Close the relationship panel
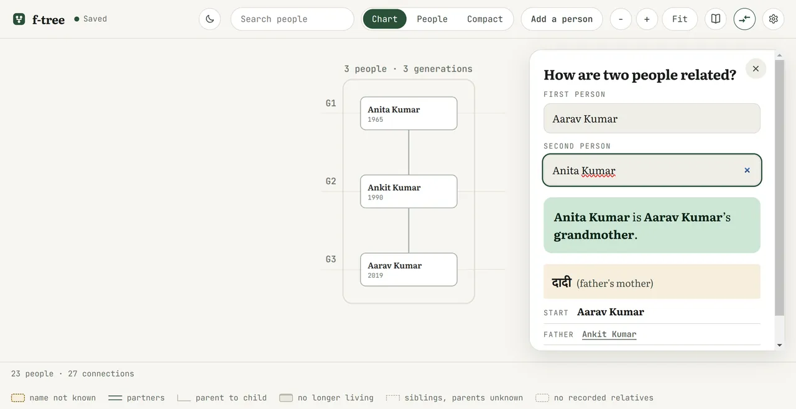Viewport: 796px width, 409px height. 756,69
